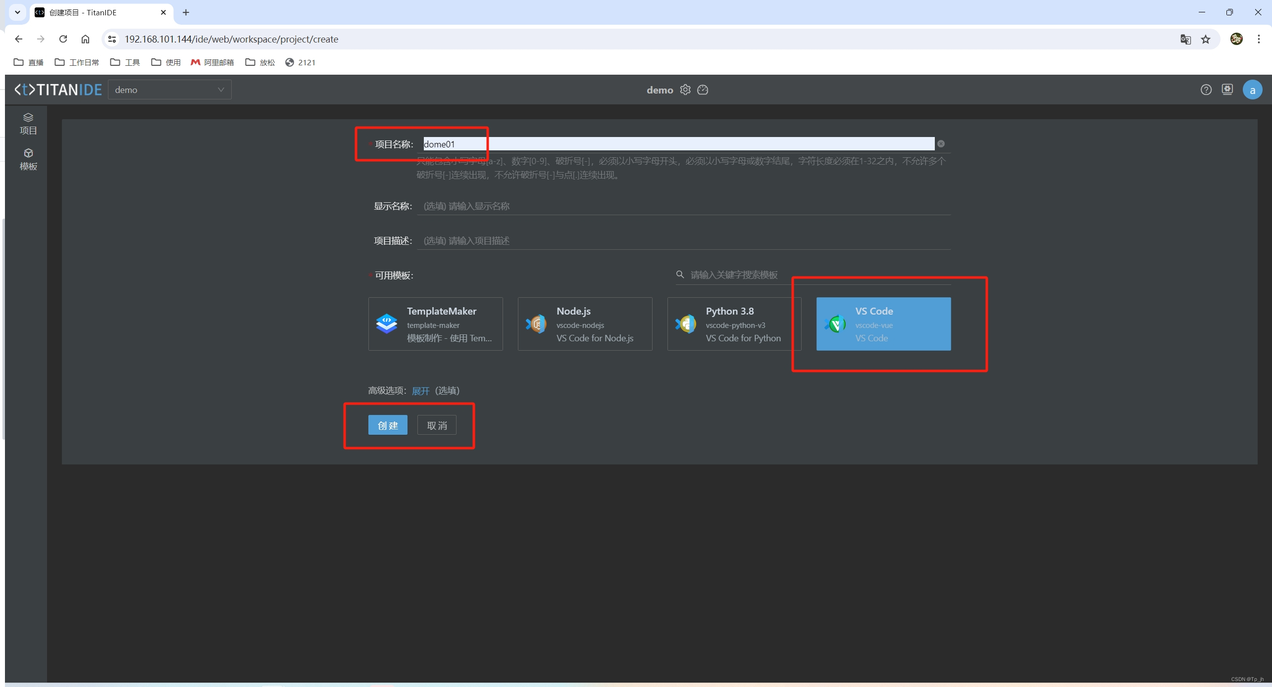Open the dashboard gauge icon beside demo

point(703,90)
